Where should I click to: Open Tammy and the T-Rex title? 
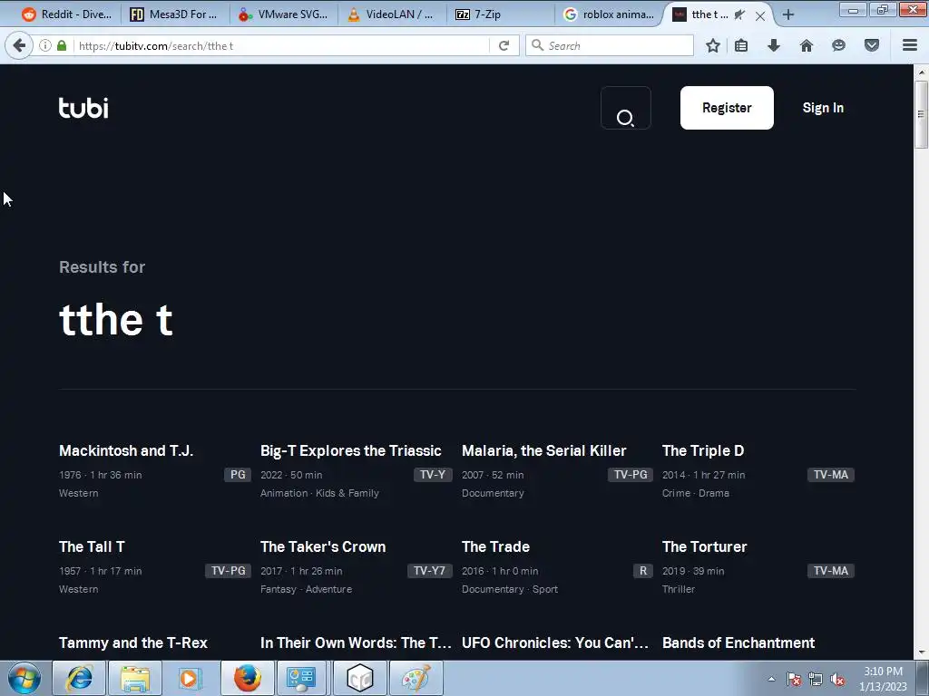click(133, 643)
